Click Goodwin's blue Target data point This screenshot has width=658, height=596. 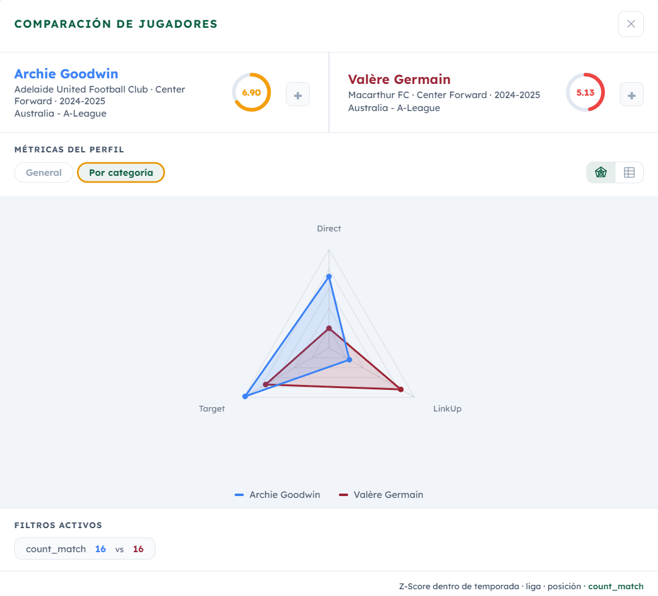tap(245, 396)
